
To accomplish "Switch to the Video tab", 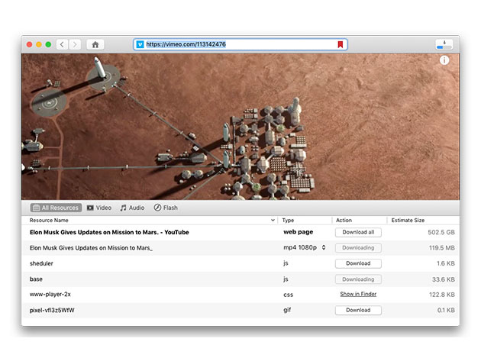I will [99, 208].
